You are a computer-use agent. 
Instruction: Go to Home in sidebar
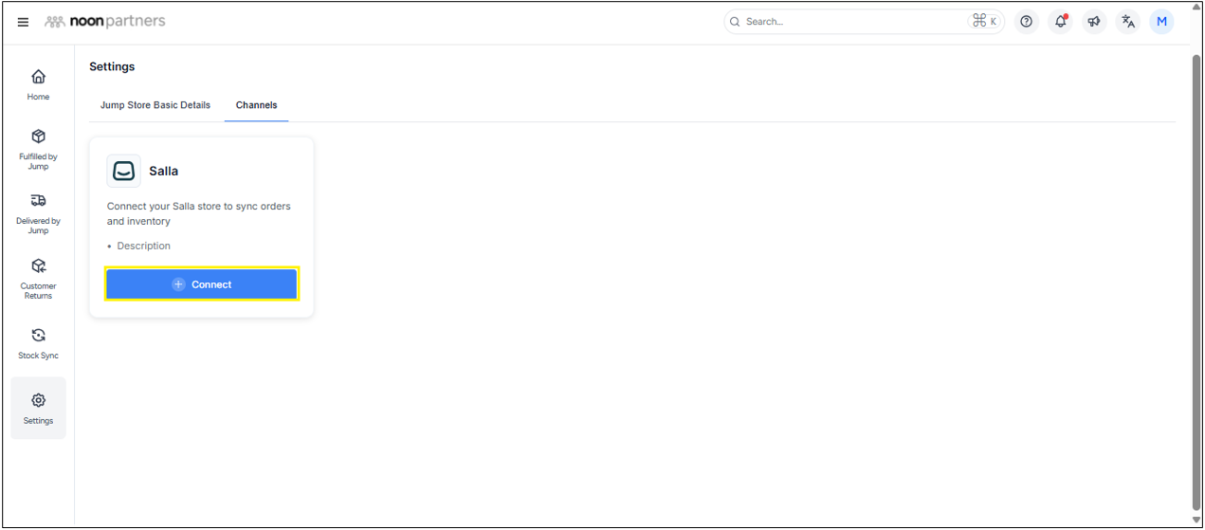pos(39,83)
